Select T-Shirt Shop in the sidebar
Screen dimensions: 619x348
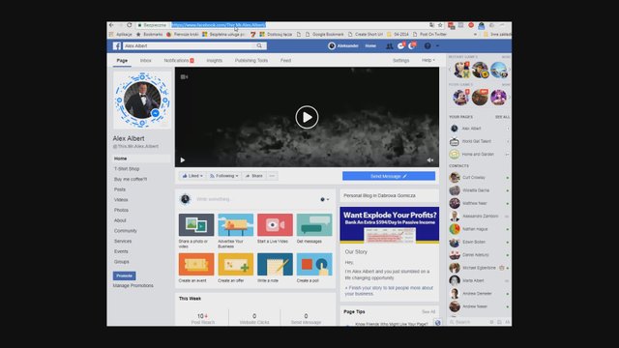point(127,169)
